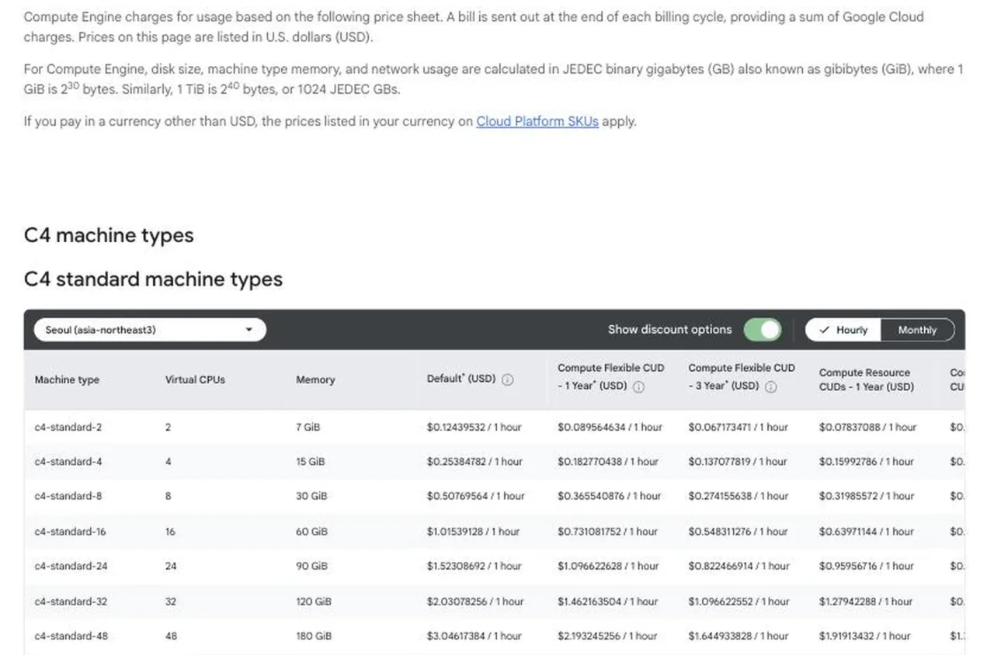
Task: Click the $1.52308692 default price for c4-standard-24
Action: pyautogui.click(x=474, y=566)
